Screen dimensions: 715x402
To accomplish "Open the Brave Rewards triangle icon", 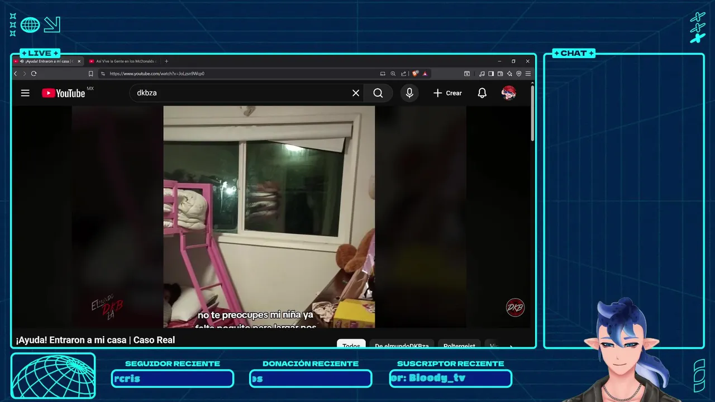I will [425, 74].
